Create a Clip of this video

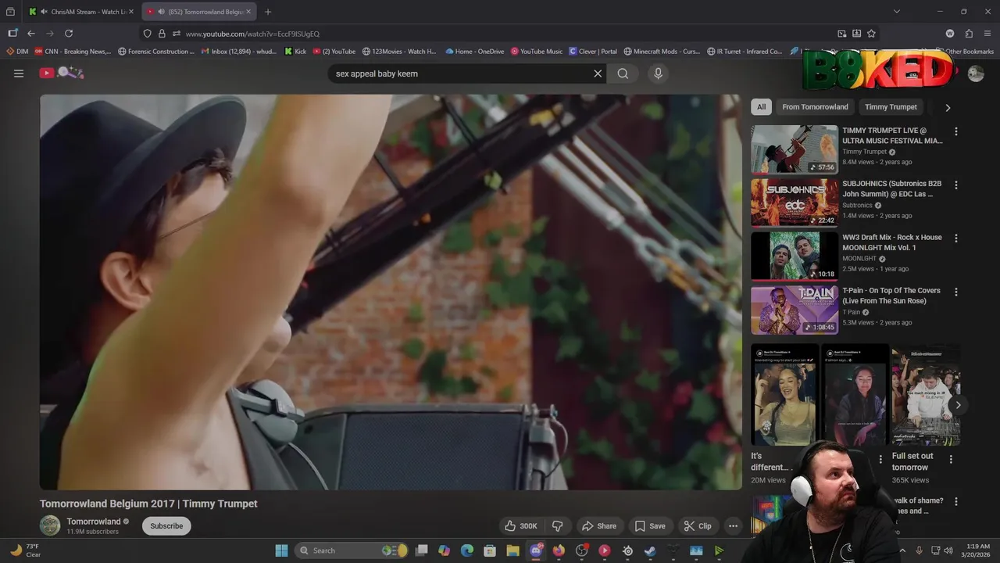tap(697, 526)
